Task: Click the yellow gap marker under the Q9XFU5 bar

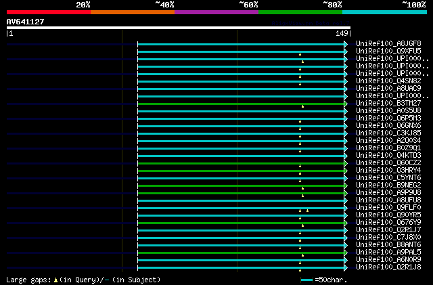Action: tap(300, 54)
